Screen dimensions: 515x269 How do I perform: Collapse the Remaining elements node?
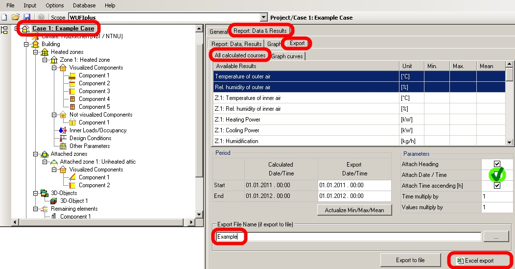(x=35, y=209)
